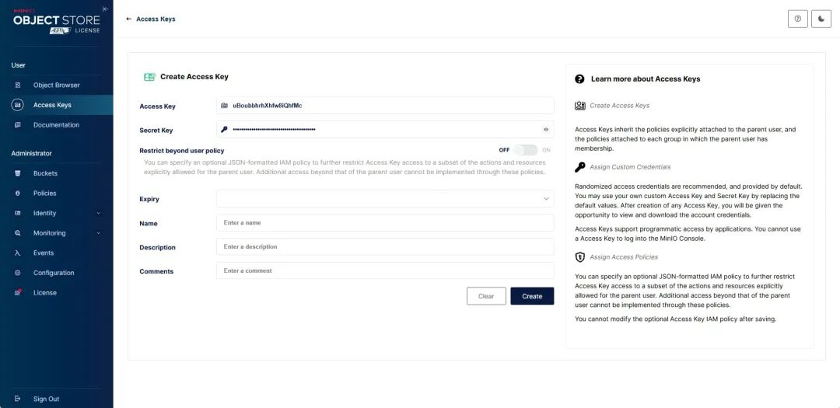This screenshot has height=408, width=840.
Task: Show the Secret Key with eye icon
Action: [546, 130]
